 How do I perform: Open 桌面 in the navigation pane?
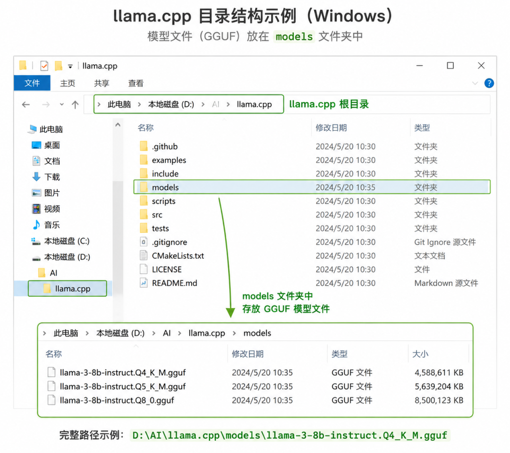(x=52, y=145)
